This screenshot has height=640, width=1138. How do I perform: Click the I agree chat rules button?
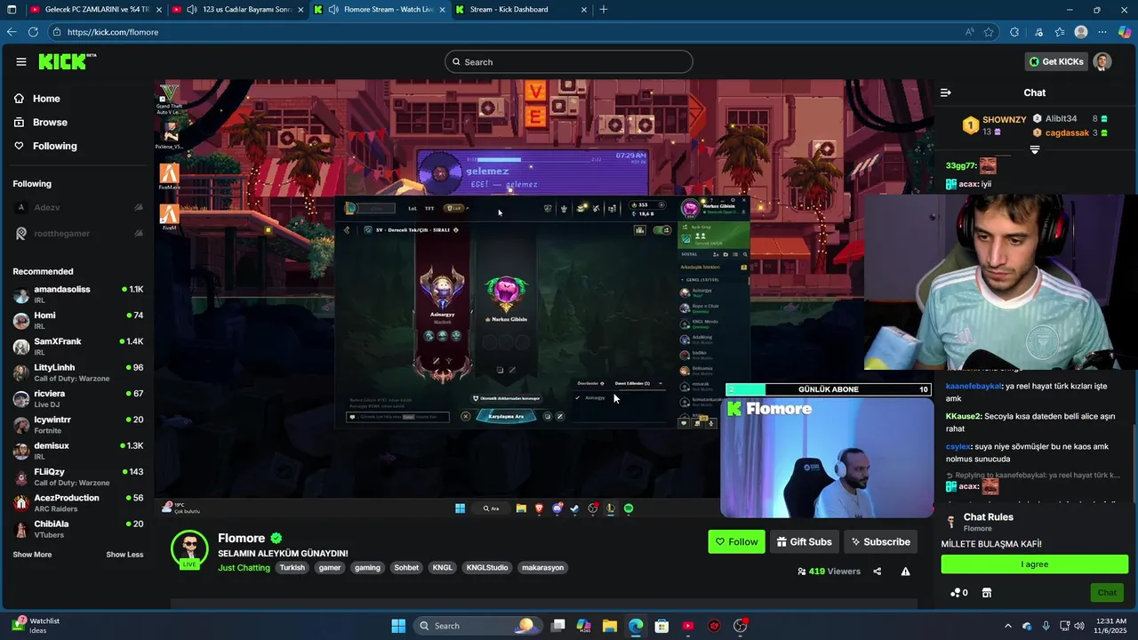pos(1034,564)
